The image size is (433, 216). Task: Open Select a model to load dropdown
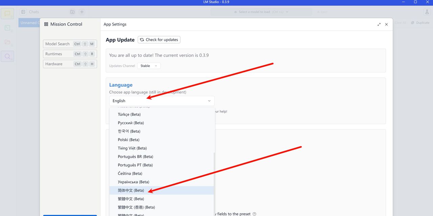pos(261,12)
